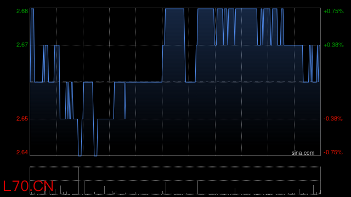Click the -0.75% percentage label
Screen dimensions: 351x197
coord(333,152)
